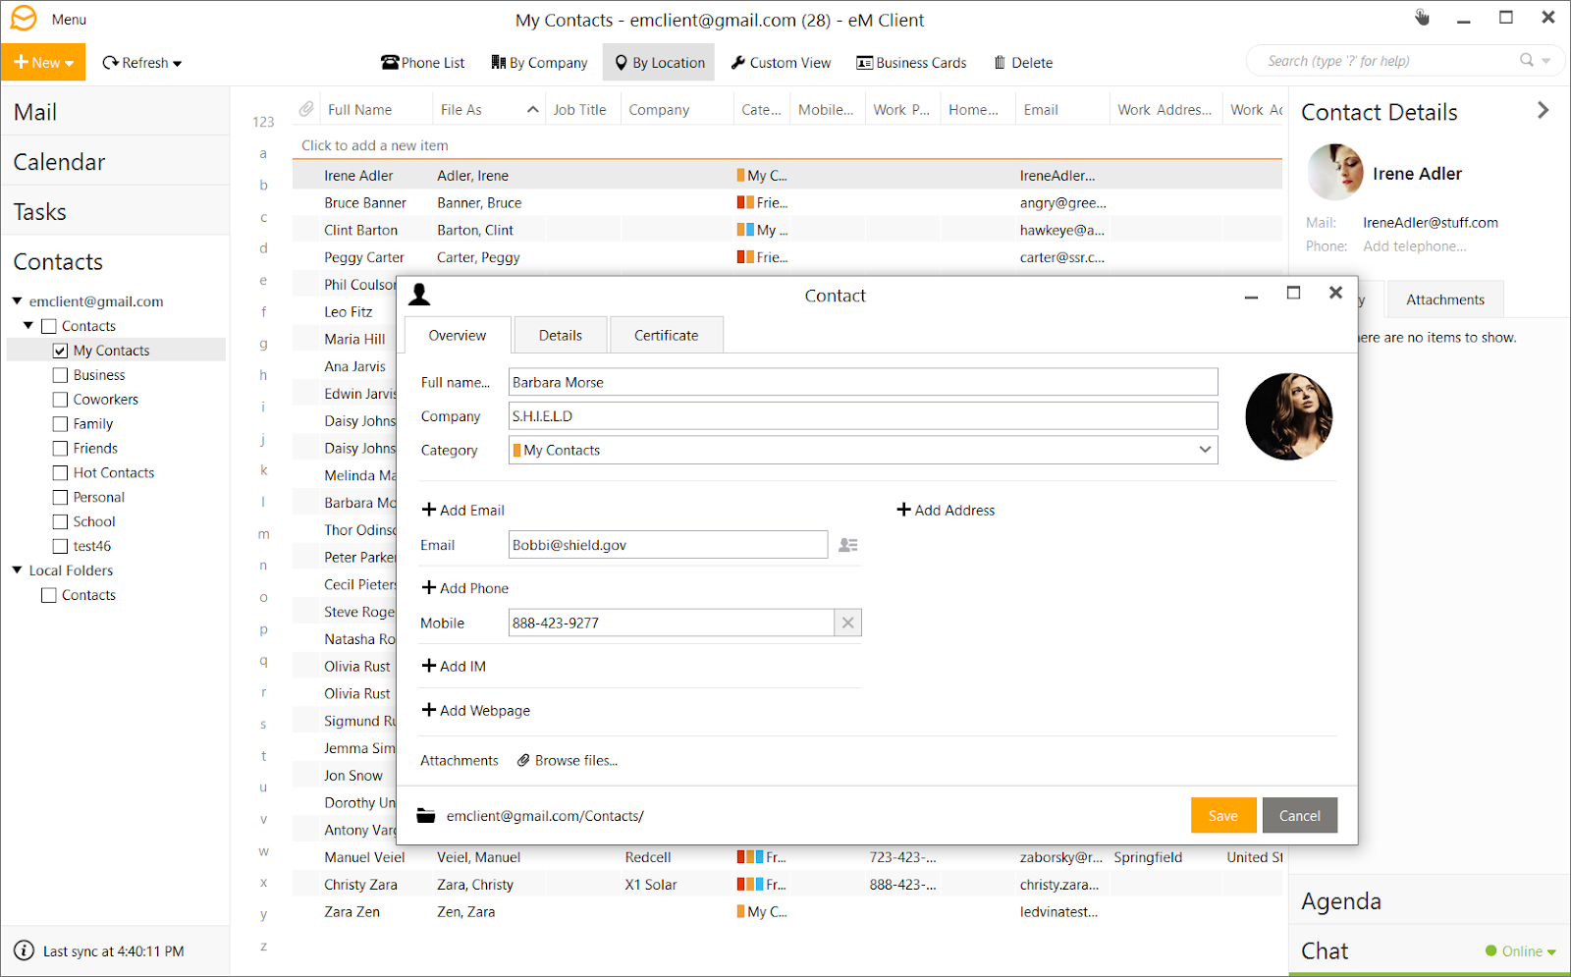This screenshot has width=1571, height=977.
Task: Open the Custom View options
Action: [781, 62]
